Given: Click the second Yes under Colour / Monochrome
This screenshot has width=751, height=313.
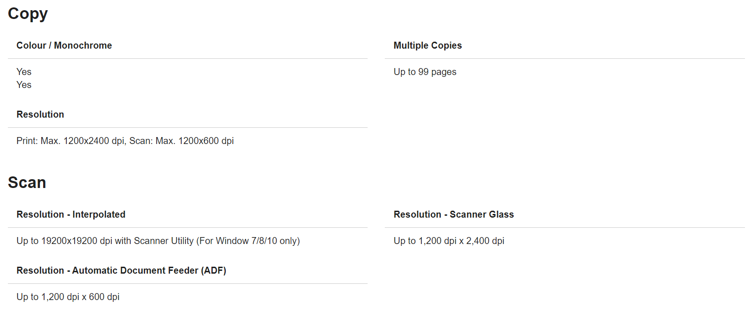Looking at the screenshot, I should [24, 85].
